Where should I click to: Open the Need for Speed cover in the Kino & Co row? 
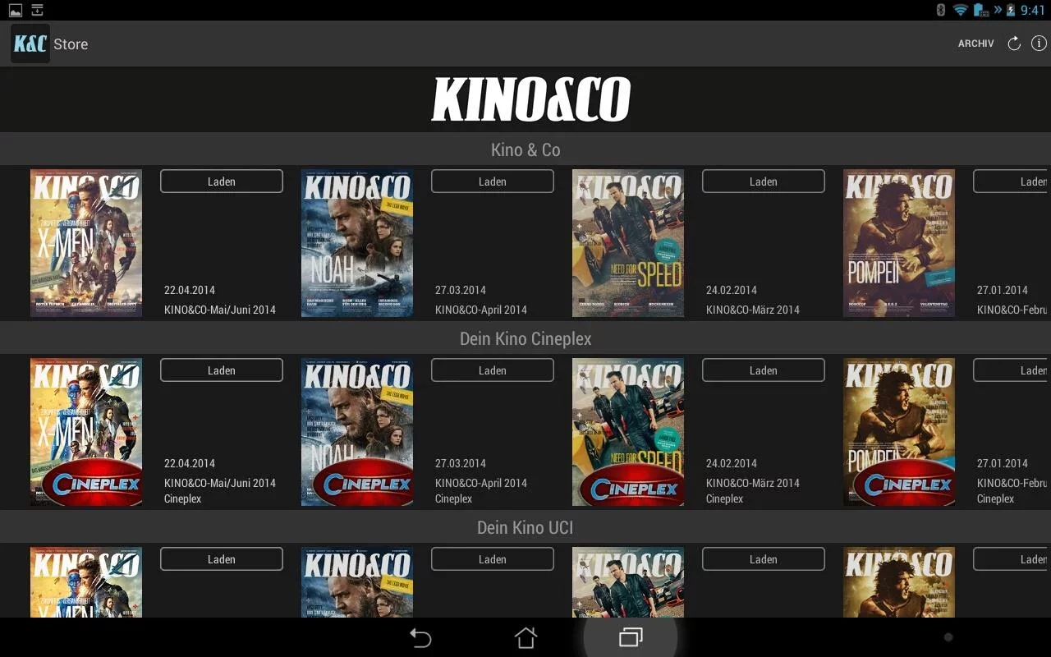(628, 243)
